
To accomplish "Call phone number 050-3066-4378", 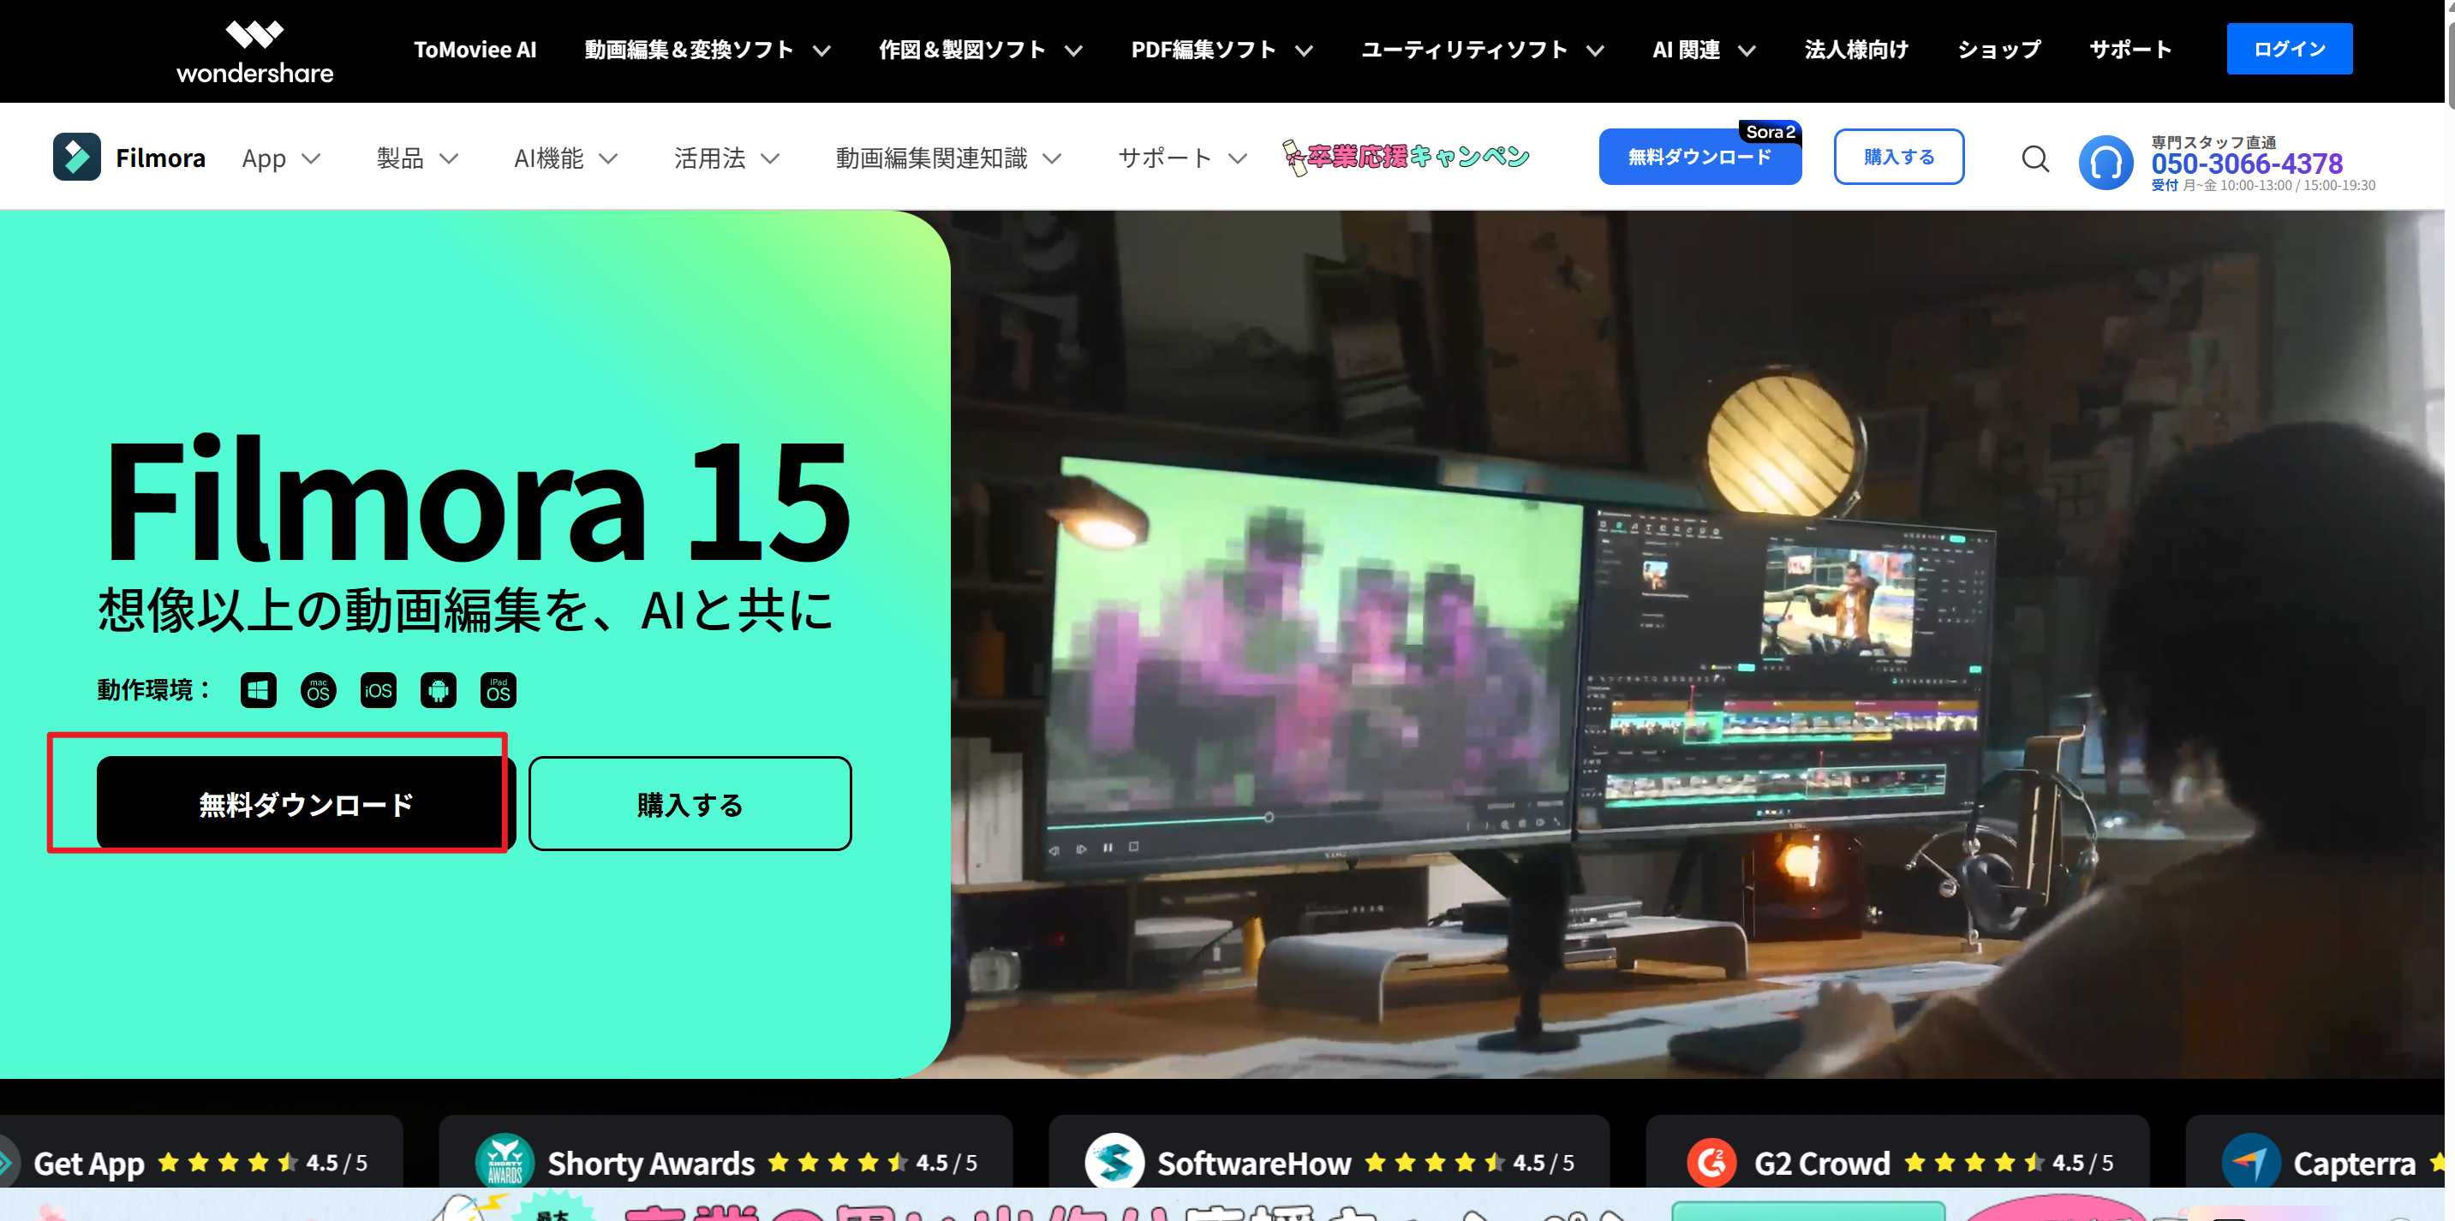I will pos(2246,164).
